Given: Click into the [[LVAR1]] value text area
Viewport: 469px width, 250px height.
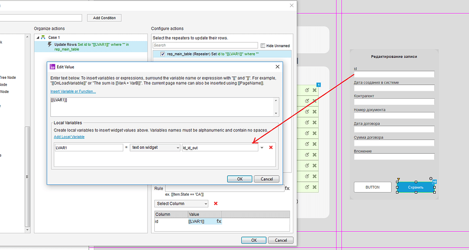Looking at the screenshot, I should [x=163, y=107].
